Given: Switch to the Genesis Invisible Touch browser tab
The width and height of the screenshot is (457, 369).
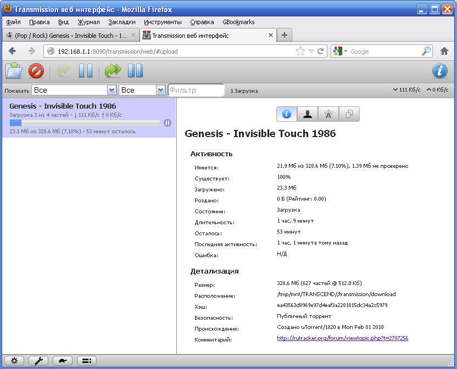Looking at the screenshot, I should click(x=71, y=36).
